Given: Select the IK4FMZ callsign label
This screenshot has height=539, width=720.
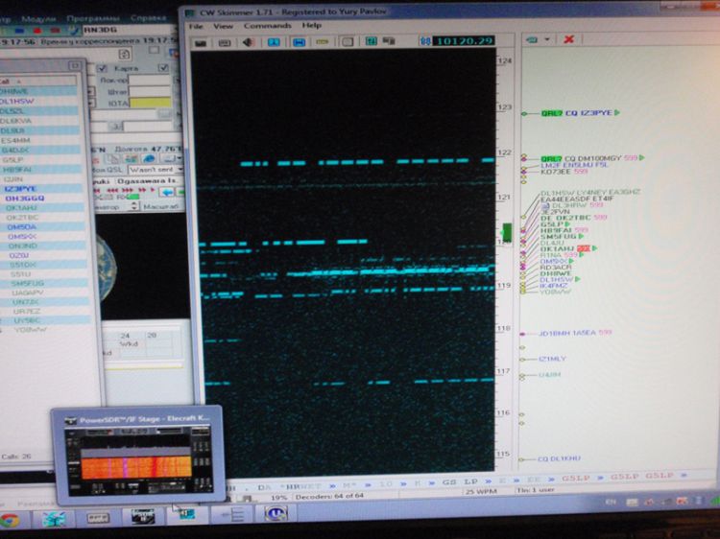Looking at the screenshot, I should click(x=554, y=286).
